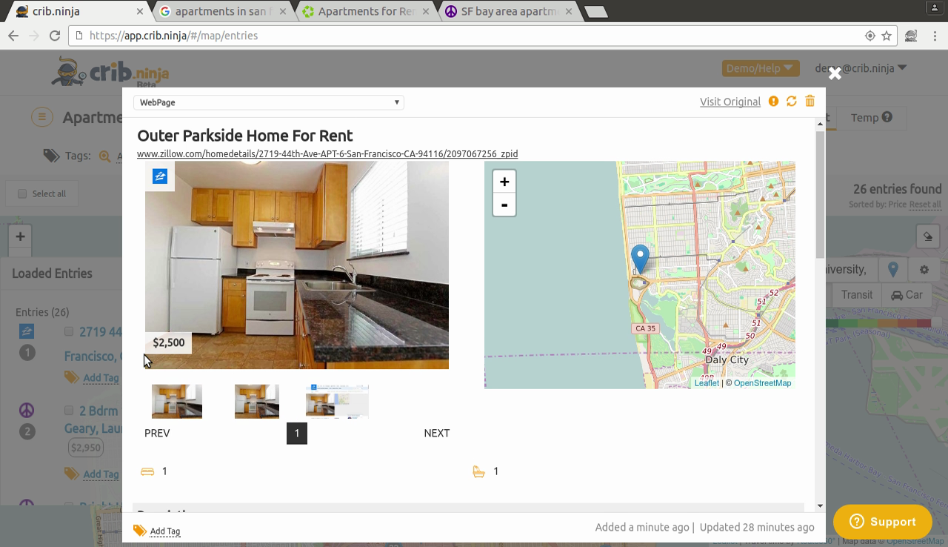Open the WebPage view dropdown
948x547 pixels.
tap(269, 102)
